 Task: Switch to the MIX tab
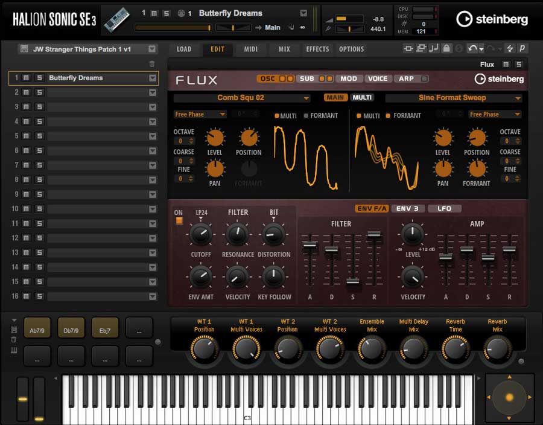284,49
